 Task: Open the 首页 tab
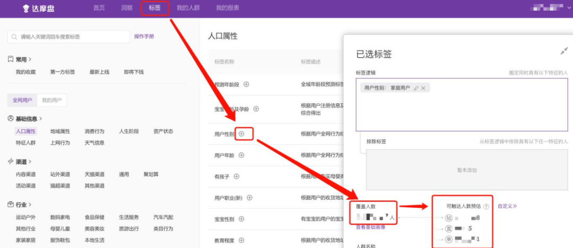coord(99,8)
